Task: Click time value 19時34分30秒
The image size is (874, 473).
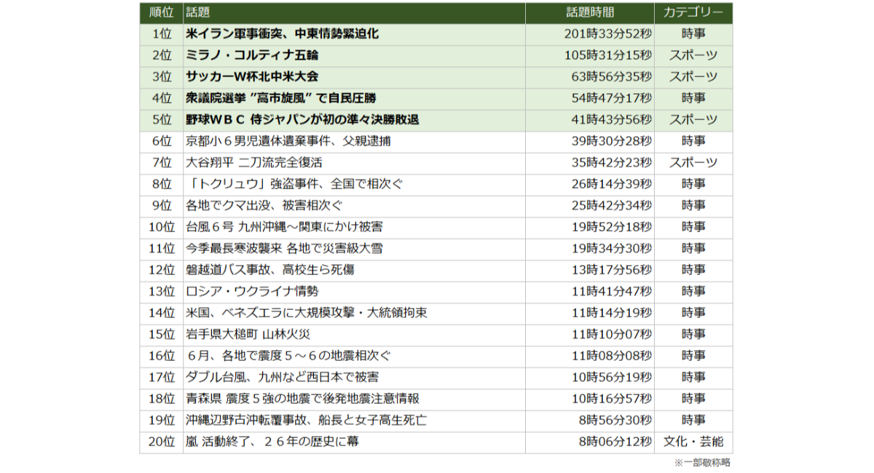Action: coord(612,248)
